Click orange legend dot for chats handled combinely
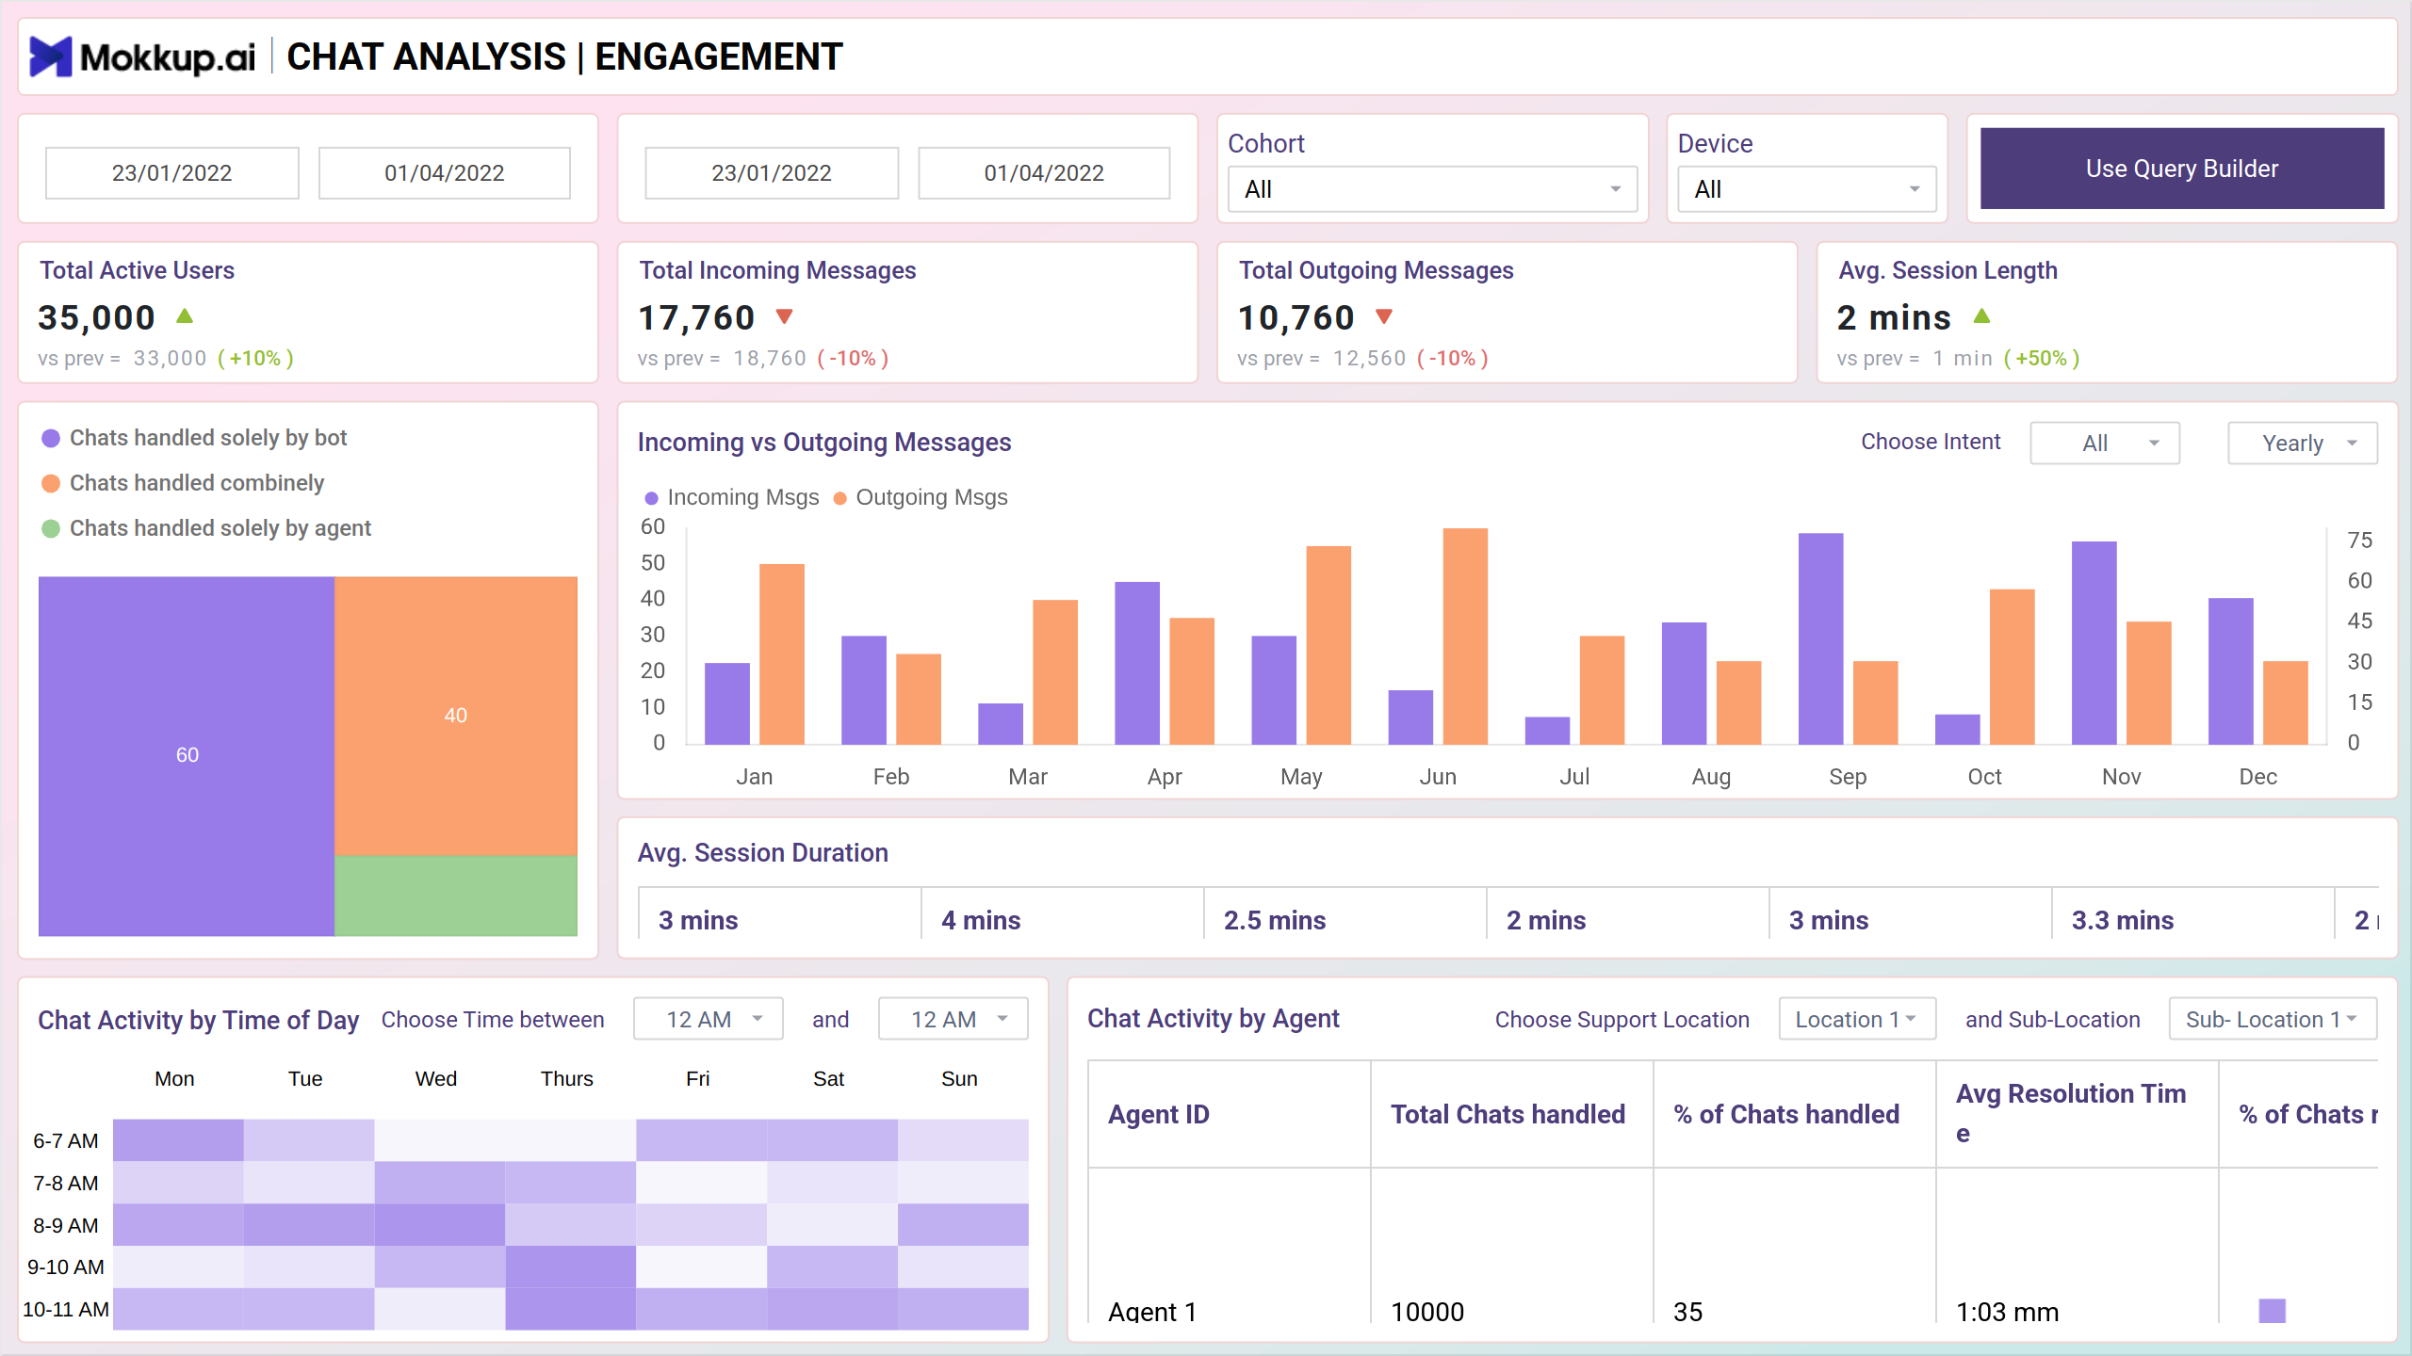 click(x=51, y=483)
